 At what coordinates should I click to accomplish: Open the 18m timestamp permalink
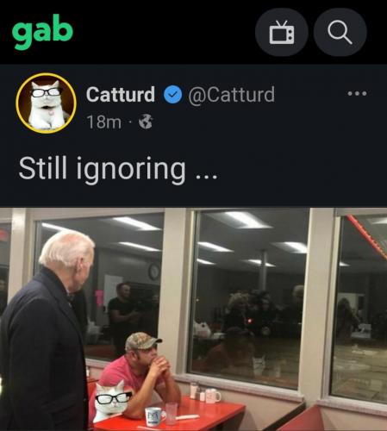(x=103, y=122)
